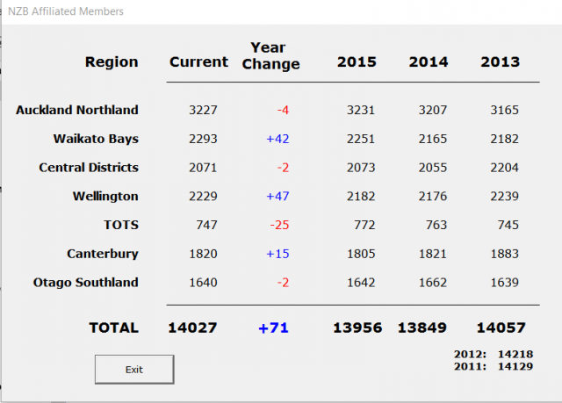Select Central Districts 2015 value 2073
The height and width of the screenshot is (403, 562).
click(361, 168)
